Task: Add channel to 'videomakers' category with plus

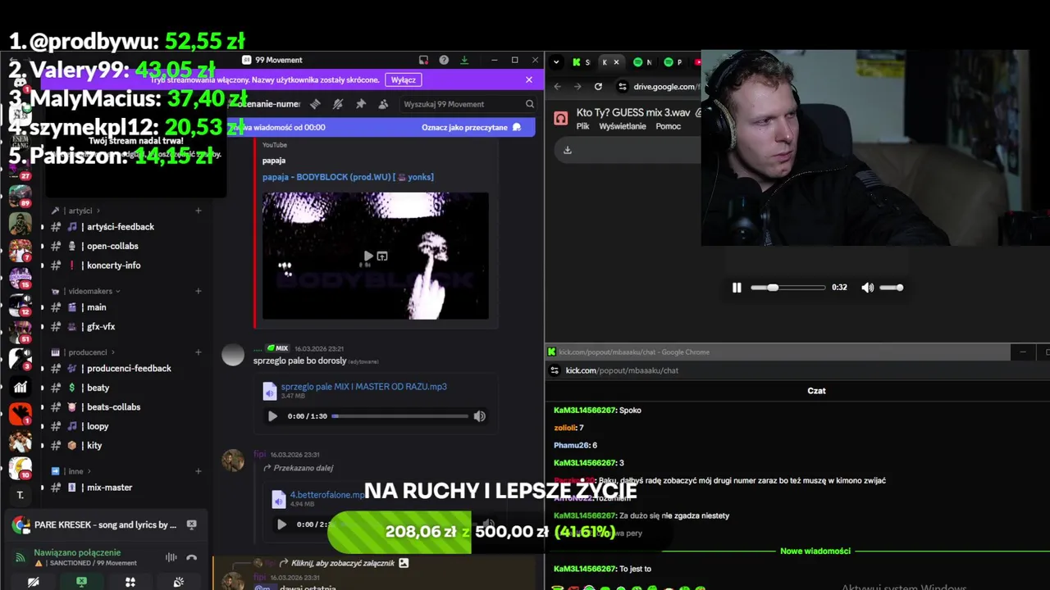Action: 198,291
